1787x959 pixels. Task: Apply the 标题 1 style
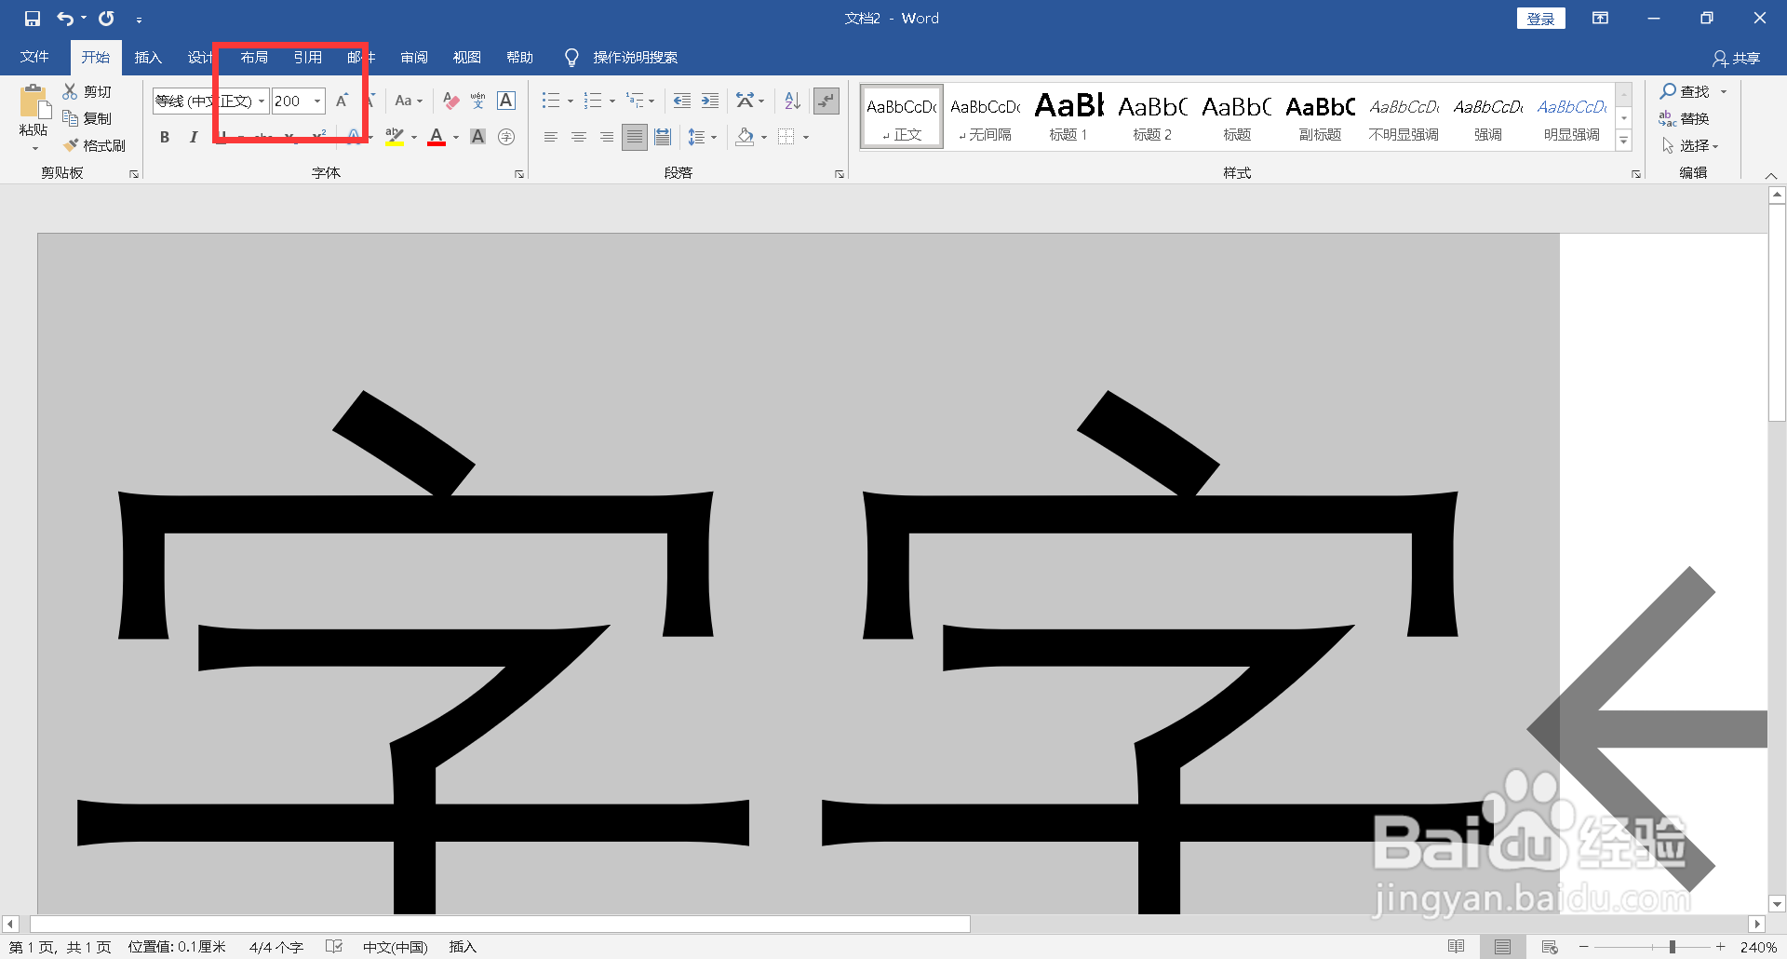point(1068,116)
